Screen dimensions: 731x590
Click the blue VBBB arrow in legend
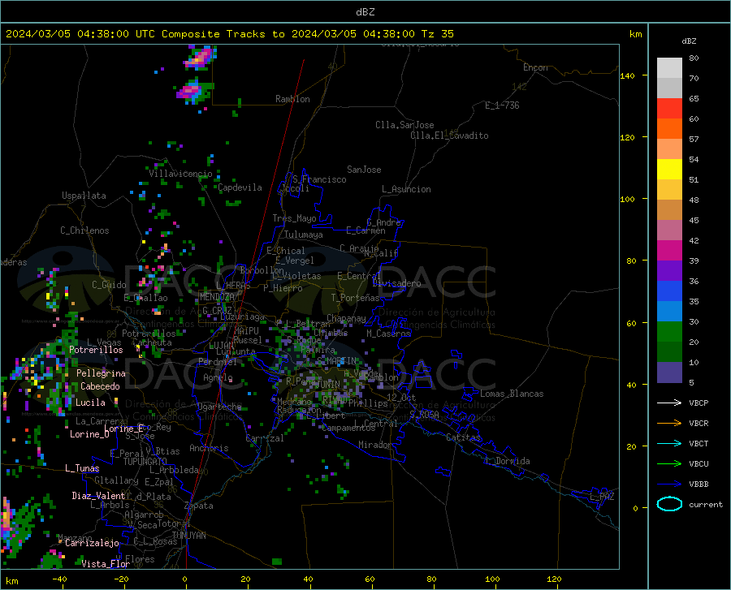tap(669, 484)
